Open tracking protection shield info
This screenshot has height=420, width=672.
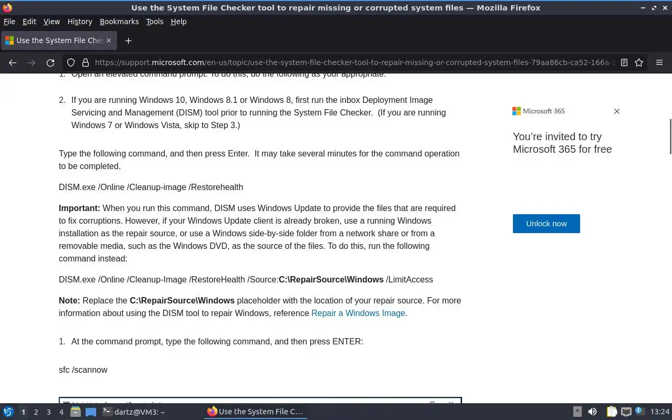[71, 62]
